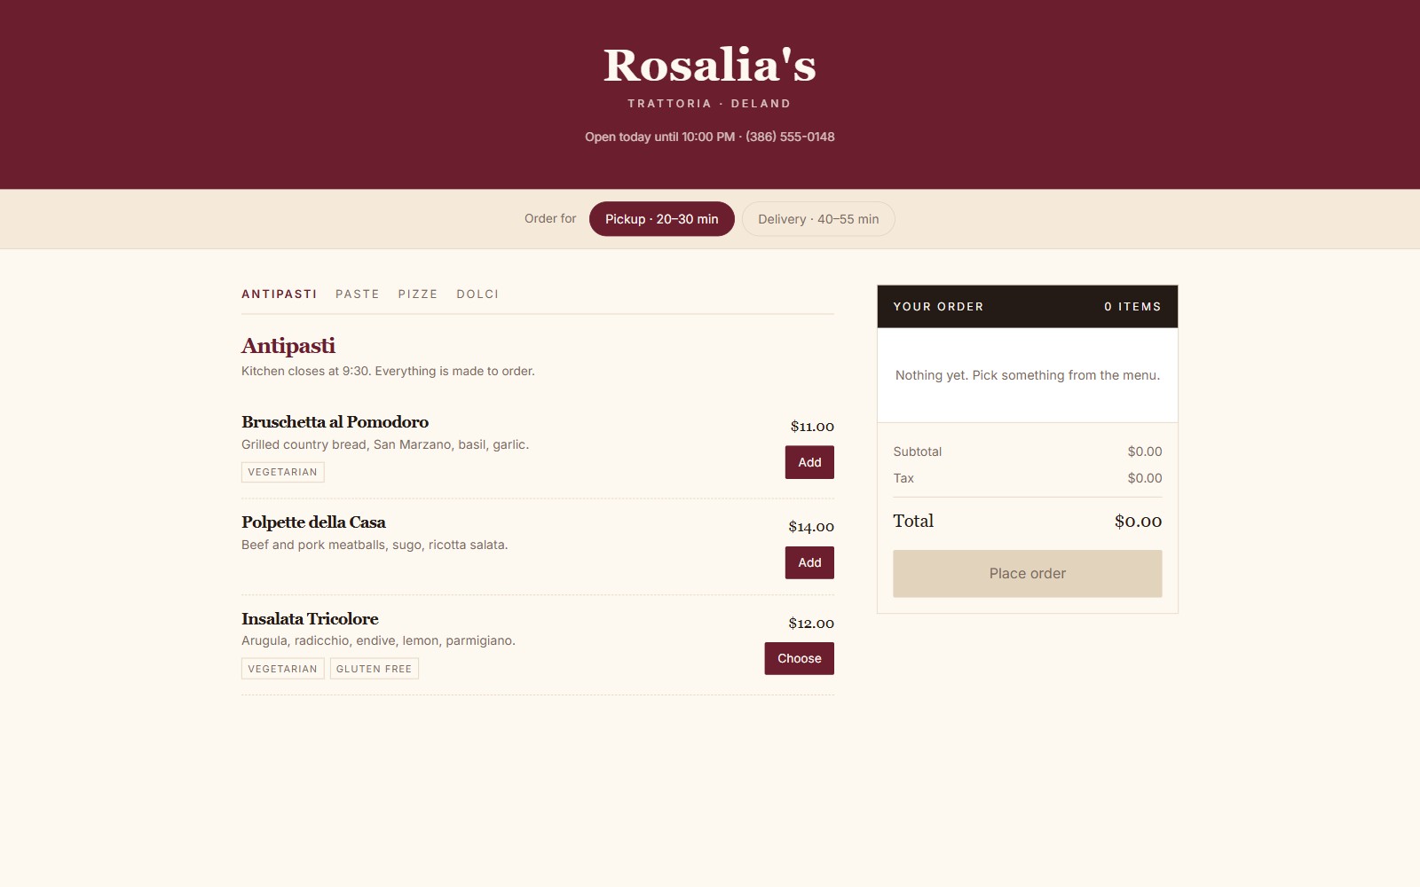Click the Vegetarian tag under Insalata Tricolore

[282, 669]
